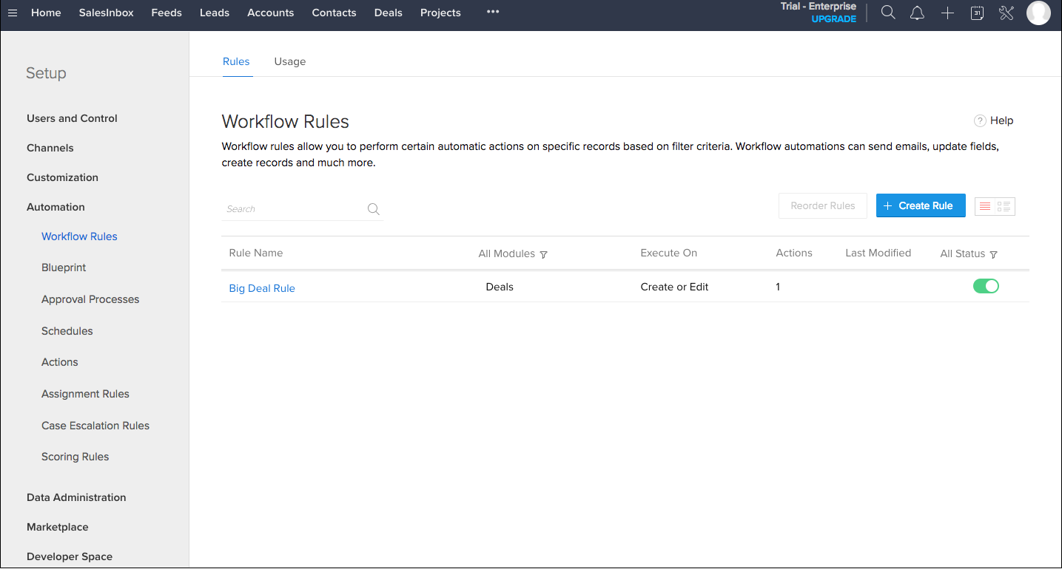The image size is (1062, 569).
Task: Click the UPGRADE link
Action: (x=833, y=19)
